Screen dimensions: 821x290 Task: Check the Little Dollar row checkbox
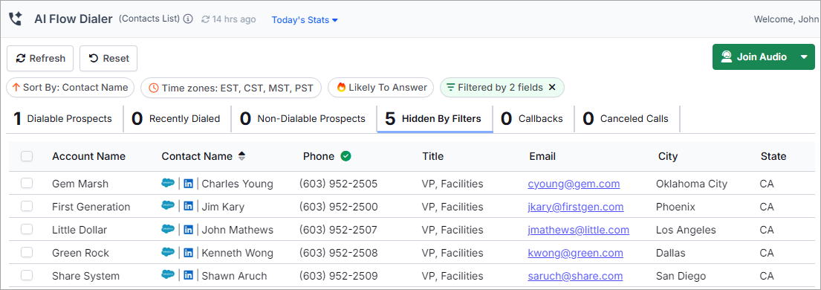(27, 230)
